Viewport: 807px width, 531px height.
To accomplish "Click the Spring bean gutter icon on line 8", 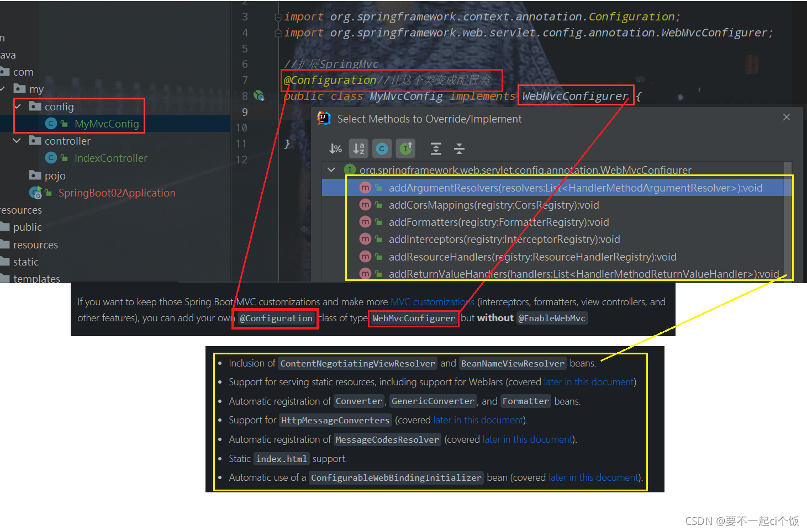I will point(259,95).
